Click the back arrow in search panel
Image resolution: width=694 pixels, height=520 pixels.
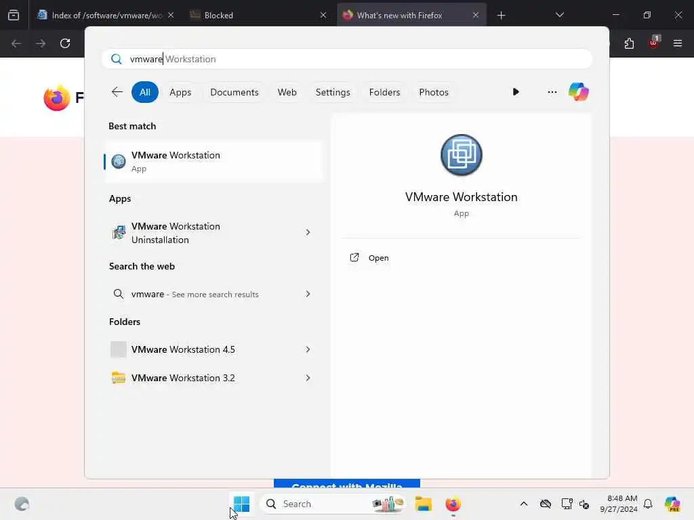(x=117, y=92)
